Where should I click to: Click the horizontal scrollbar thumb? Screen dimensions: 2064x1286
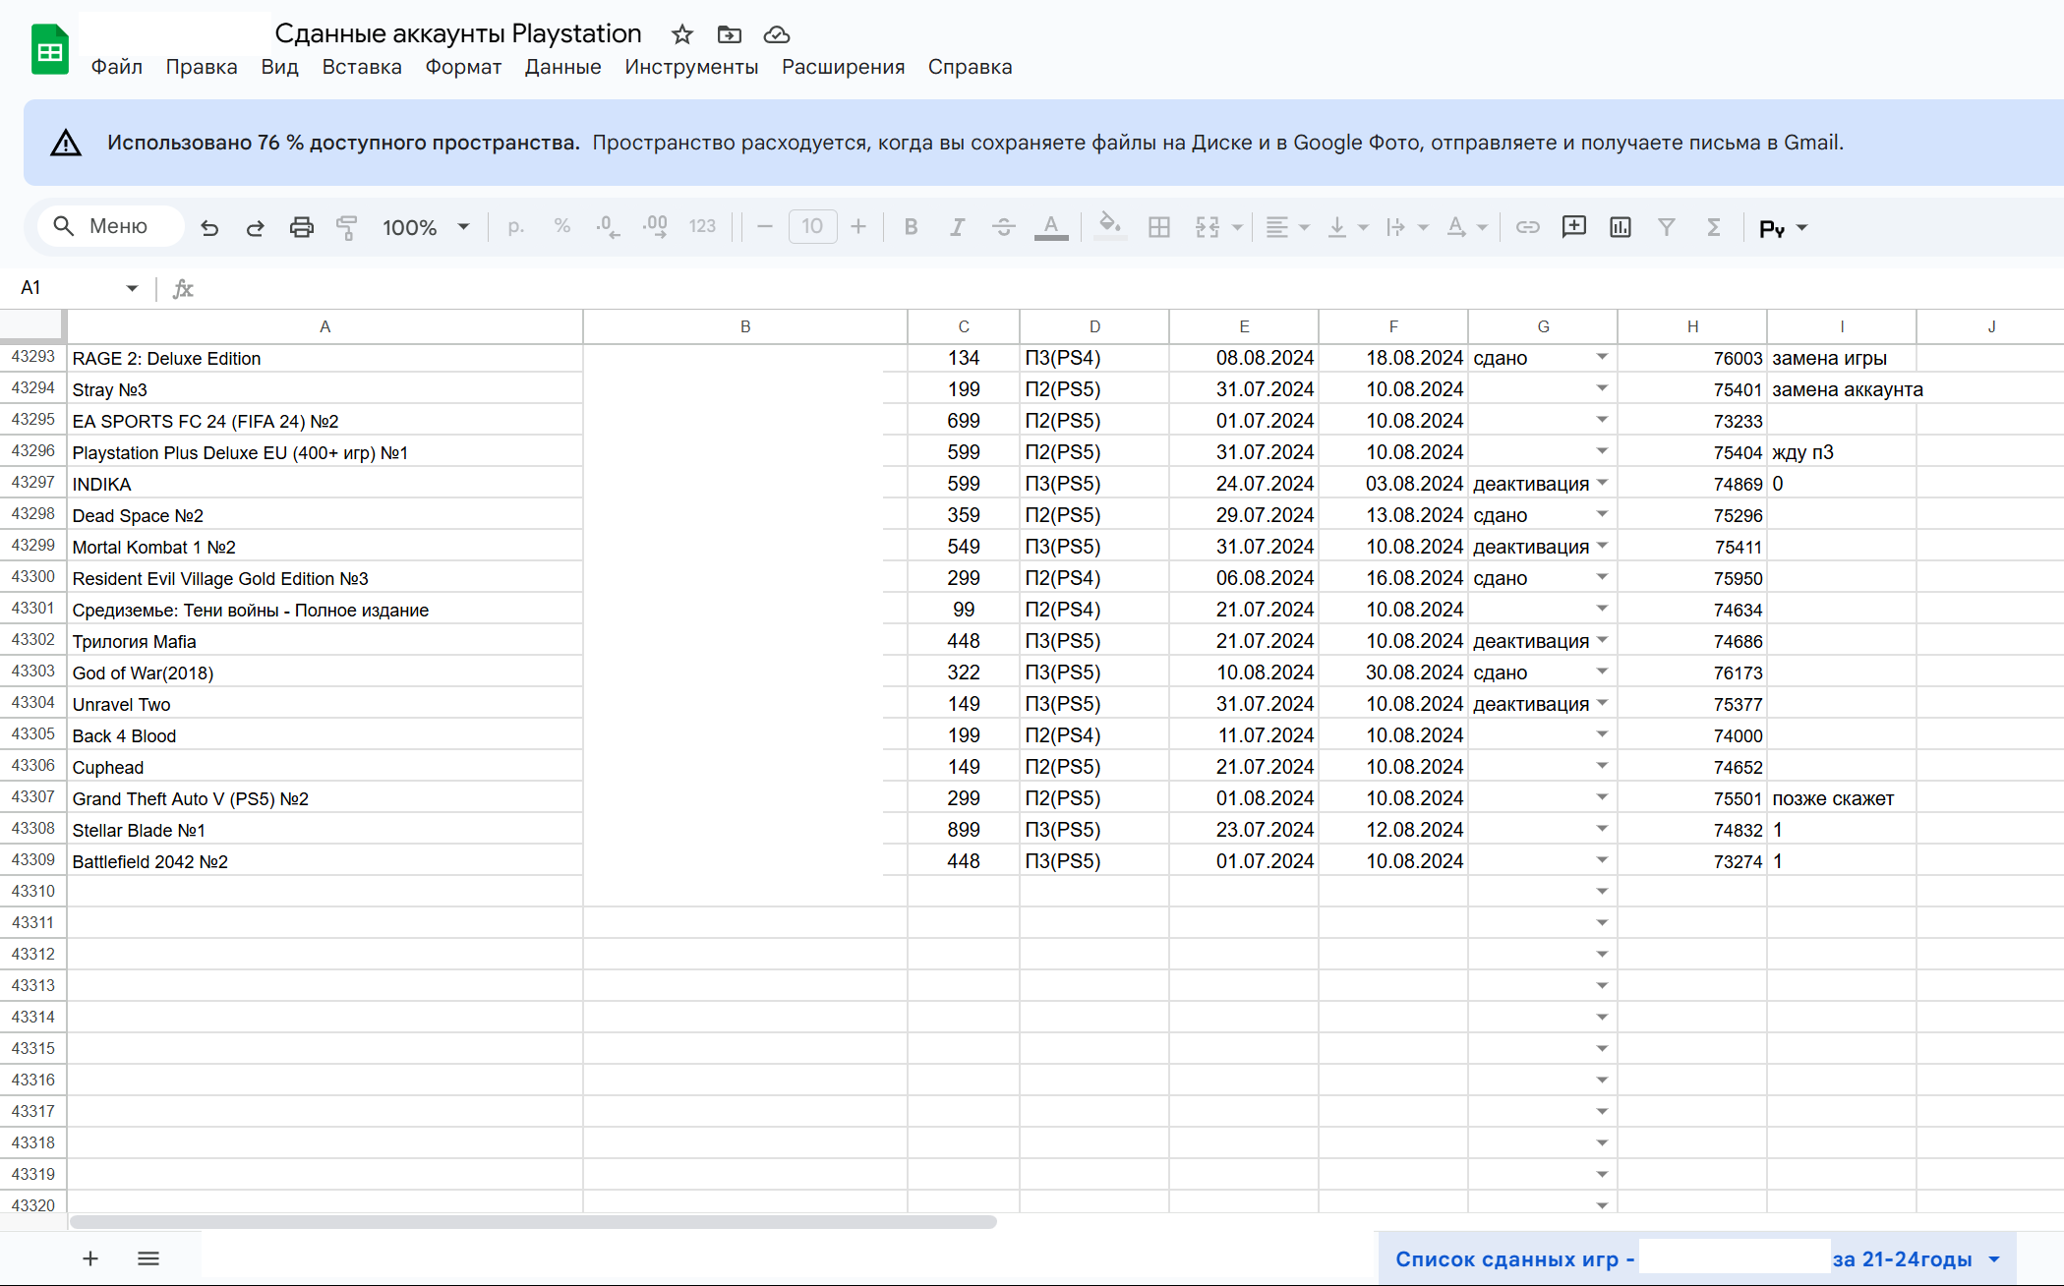(x=533, y=1222)
